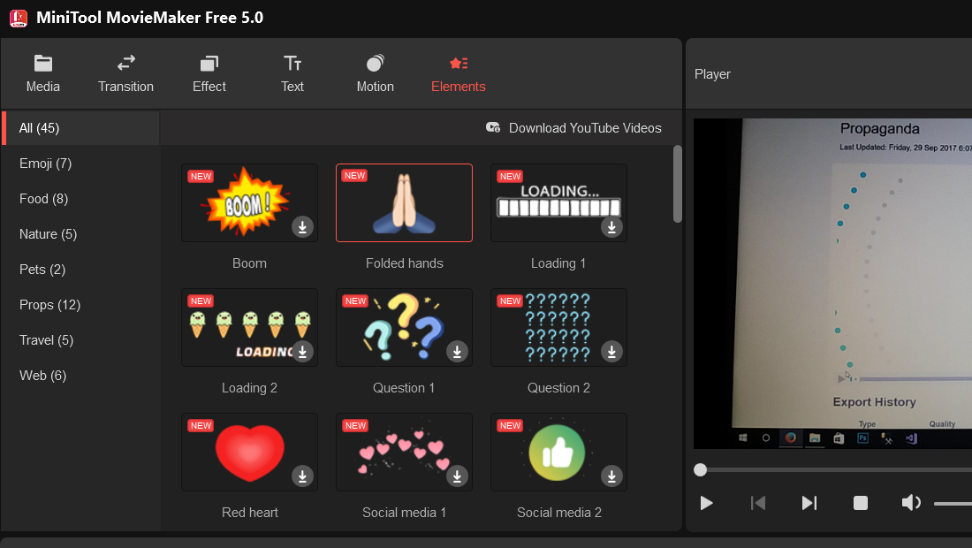The width and height of the screenshot is (972, 548).
Task: Open the Effect panel
Action: click(209, 73)
